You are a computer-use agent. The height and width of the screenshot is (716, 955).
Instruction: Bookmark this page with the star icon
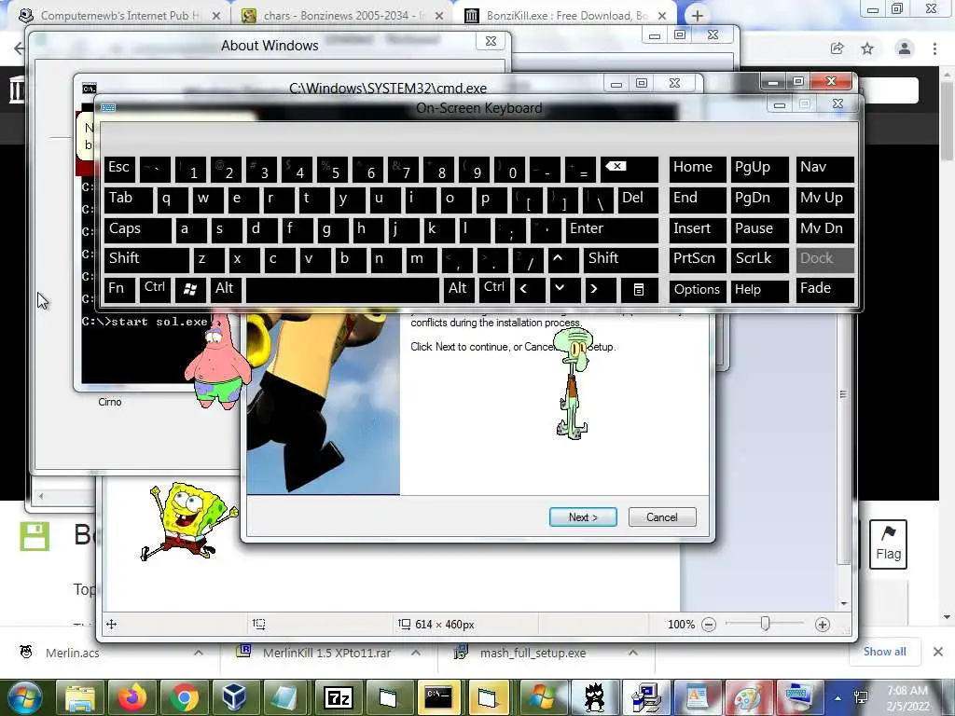pos(867,48)
